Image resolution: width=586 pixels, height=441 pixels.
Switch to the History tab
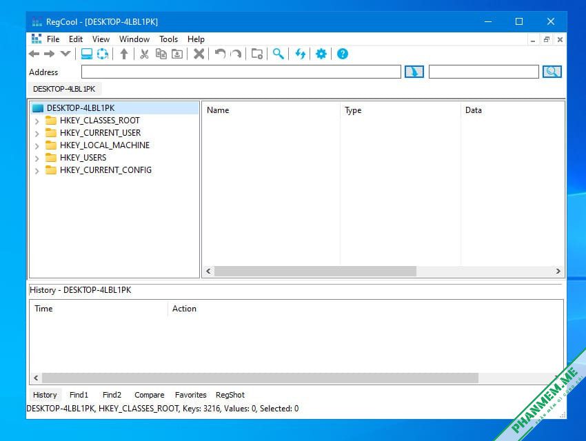coord(45,395)
